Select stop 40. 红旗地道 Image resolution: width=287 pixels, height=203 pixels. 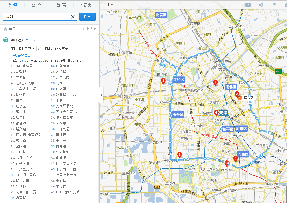coord(60,152)
